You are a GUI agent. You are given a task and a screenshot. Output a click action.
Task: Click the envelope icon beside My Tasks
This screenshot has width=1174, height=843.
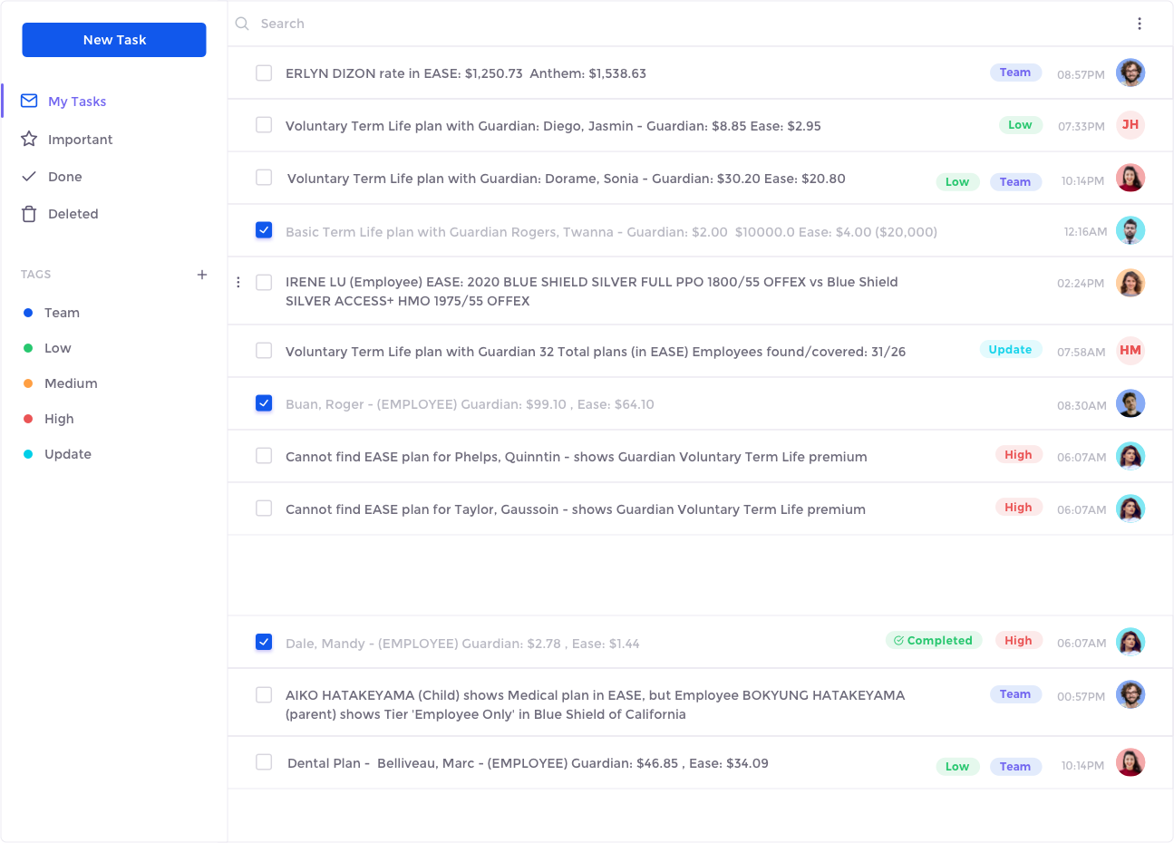(29, 101)
